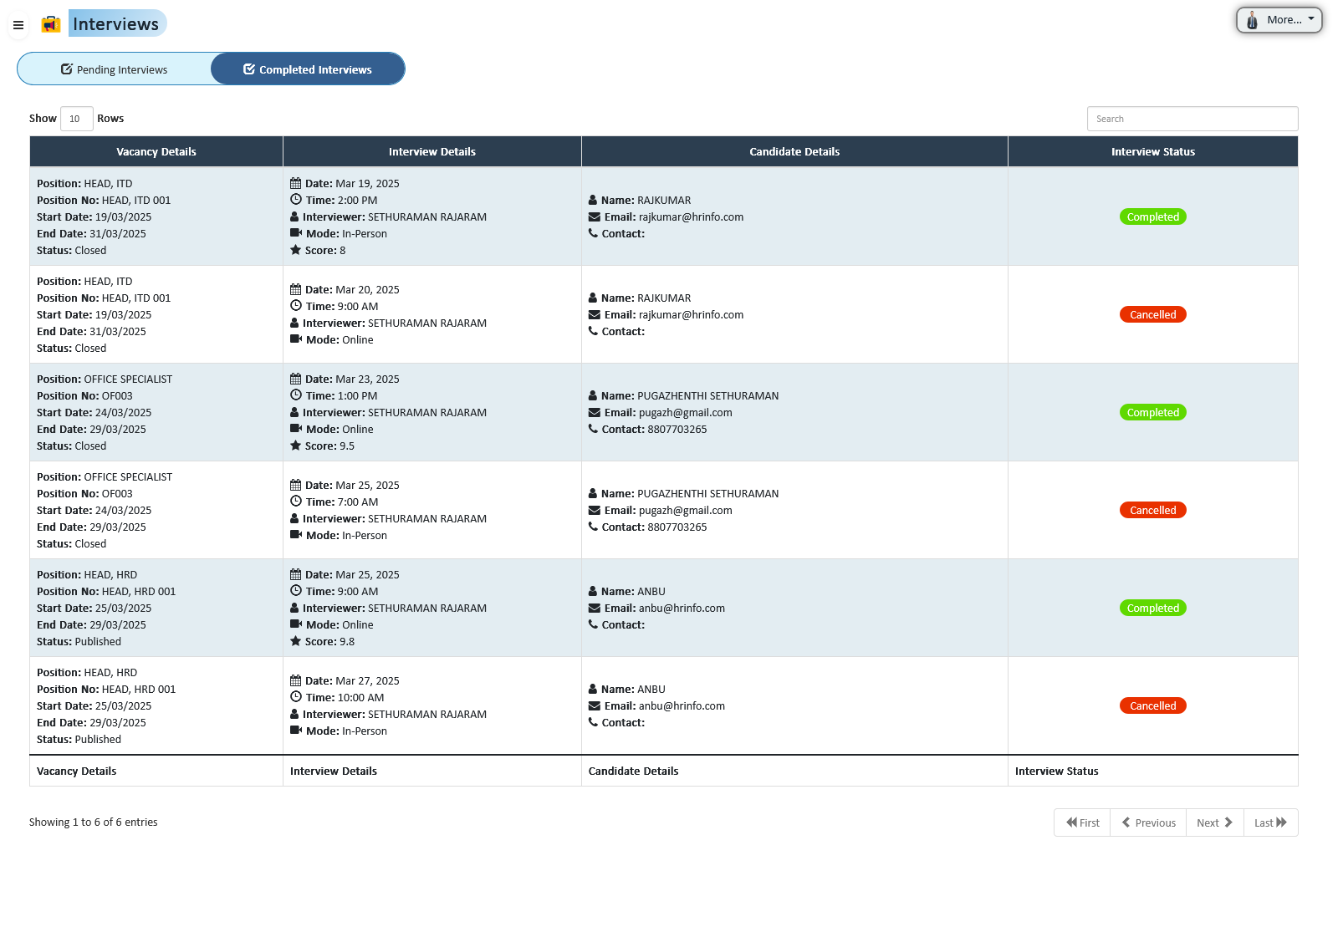1338x937 pixels.
Task: Click the user avatar in the More button
Action: tap(1252, 19)
